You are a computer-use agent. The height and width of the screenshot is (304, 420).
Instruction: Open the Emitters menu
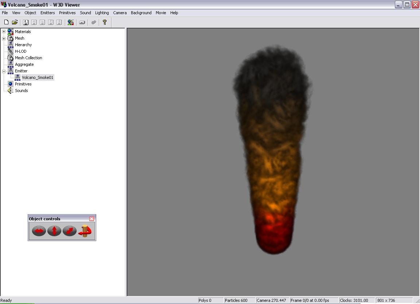(47, 13)
